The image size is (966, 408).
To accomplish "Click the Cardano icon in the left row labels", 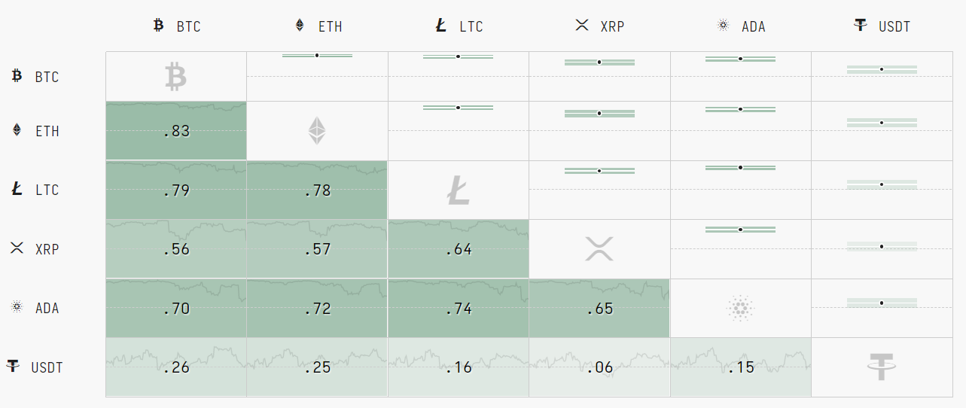I will [x=17, y=307].
